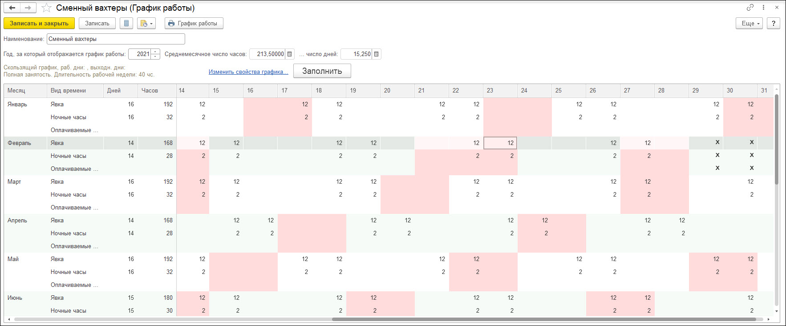Open calculator for average monthly hours

290,54
